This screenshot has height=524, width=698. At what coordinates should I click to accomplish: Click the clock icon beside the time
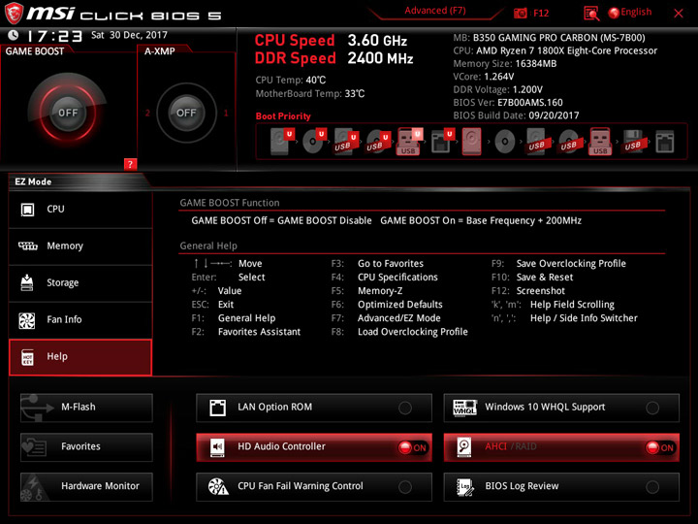[x=14, y=35]
